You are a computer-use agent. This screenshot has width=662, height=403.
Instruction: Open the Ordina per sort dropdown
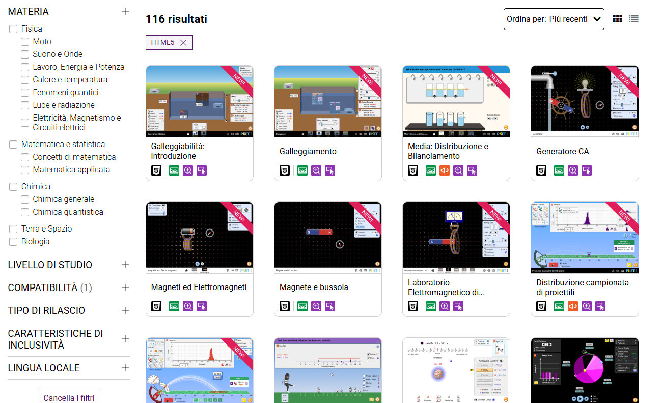pyautogui.click(x=554, y=19)
